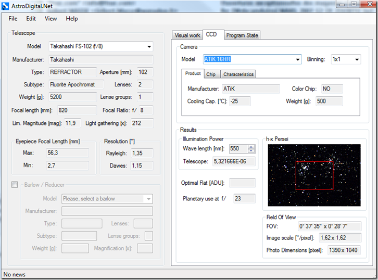Click the Optimal Flat [ADU] field

click(242, 183)
